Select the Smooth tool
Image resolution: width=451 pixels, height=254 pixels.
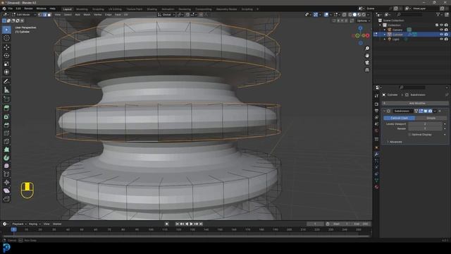tap(6, 167)
